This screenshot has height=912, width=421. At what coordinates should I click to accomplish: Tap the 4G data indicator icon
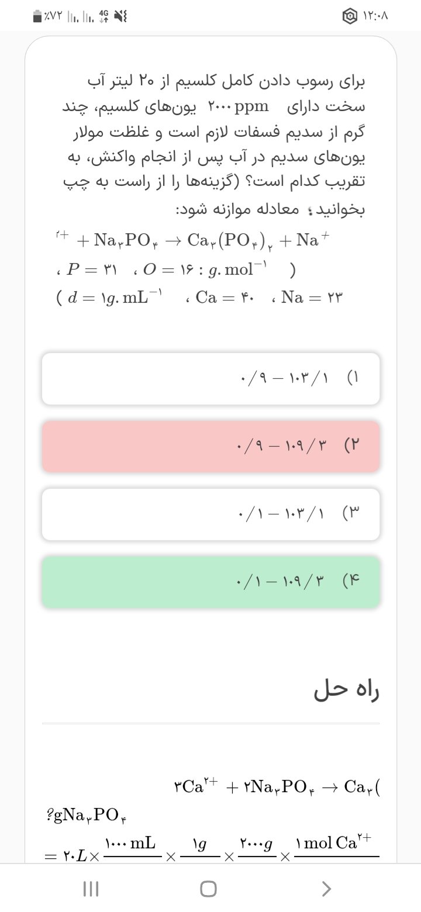point(105,16)
